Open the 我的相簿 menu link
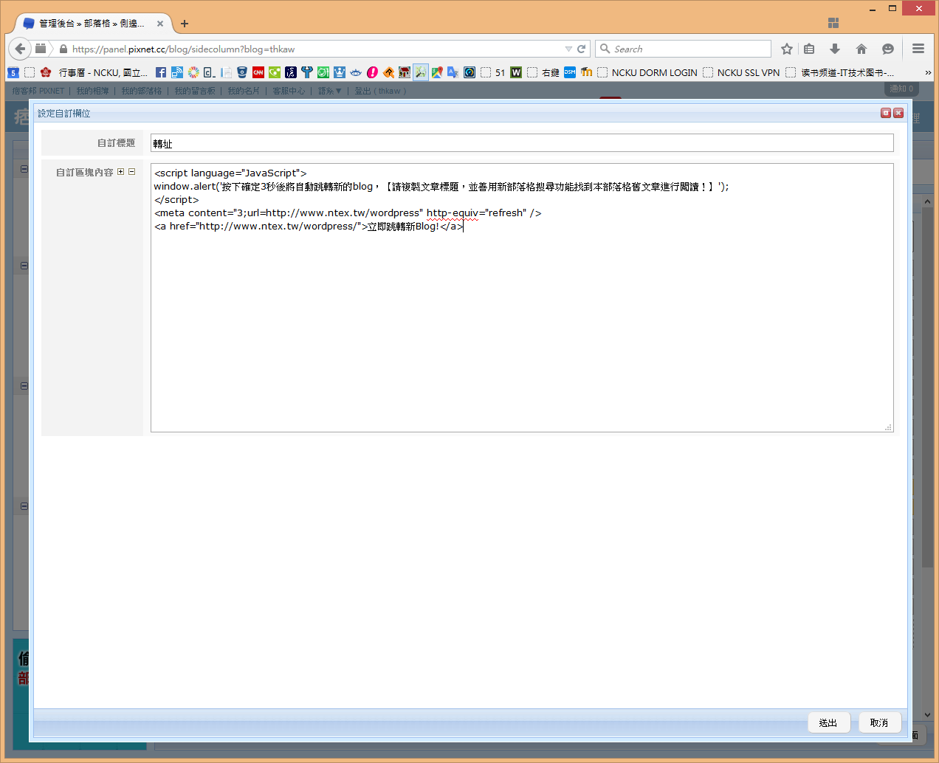939x763 pixels. tap(92, 91)
